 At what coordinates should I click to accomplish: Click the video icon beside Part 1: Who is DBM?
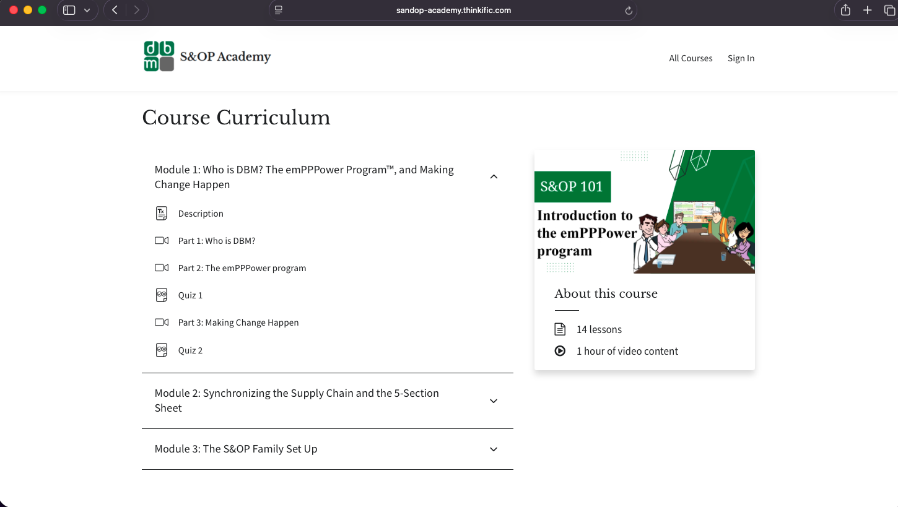coord(162,240)
